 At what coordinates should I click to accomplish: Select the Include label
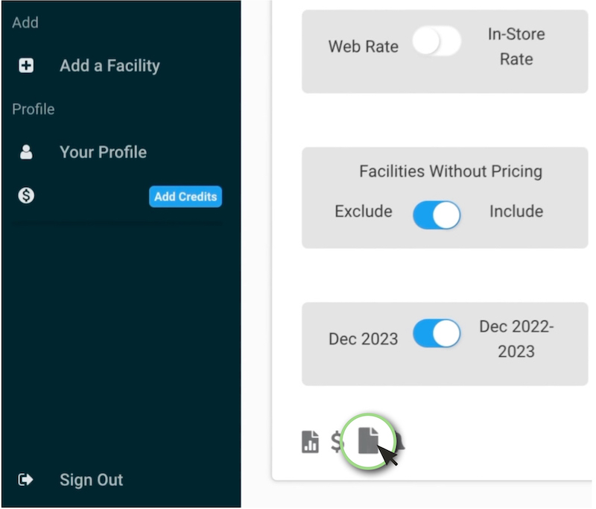pos(516,211)
